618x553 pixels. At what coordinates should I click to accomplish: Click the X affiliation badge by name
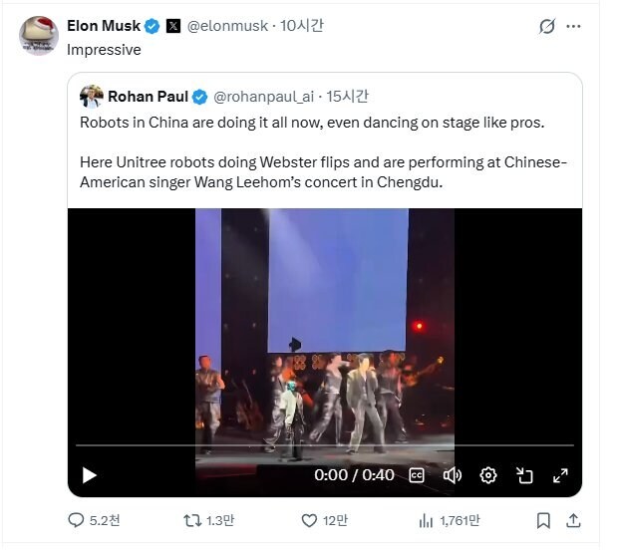coord(173,26)
